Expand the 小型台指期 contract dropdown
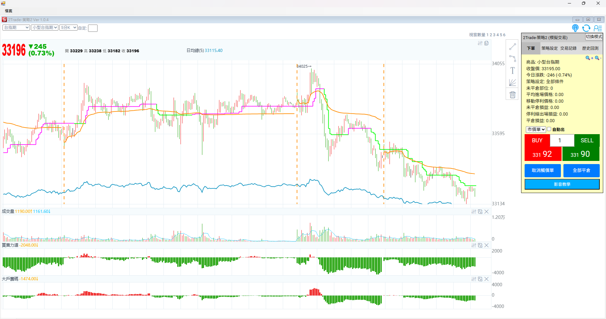This screenshot has width=606, height=319. (45, 28)
